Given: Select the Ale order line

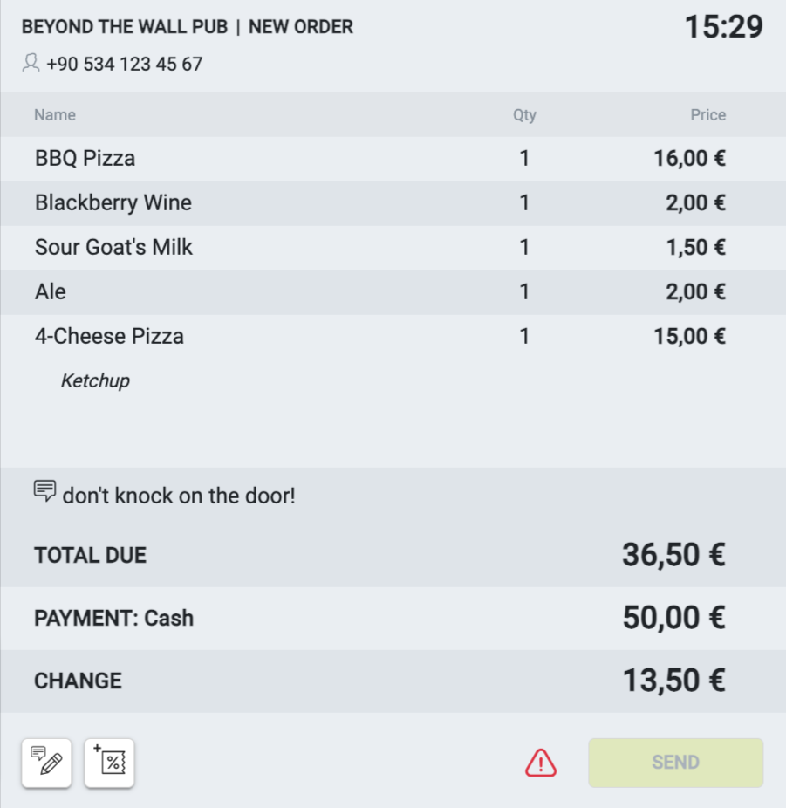Looking at the screenshot, I should [51, 292].
